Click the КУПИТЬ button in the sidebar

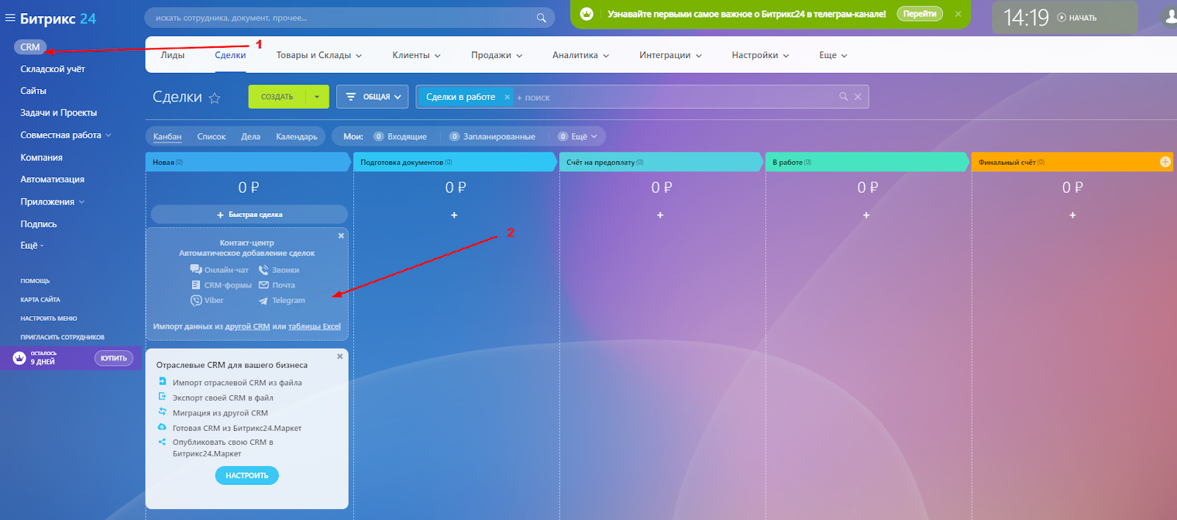tap(113, 358)
